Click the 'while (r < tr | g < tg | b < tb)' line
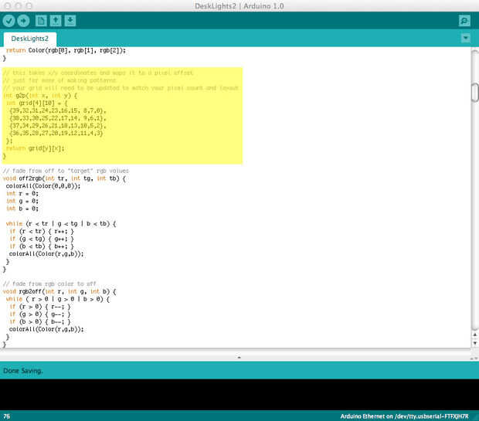The width and height of the screenshot is (479, 421). click(61, 224)
